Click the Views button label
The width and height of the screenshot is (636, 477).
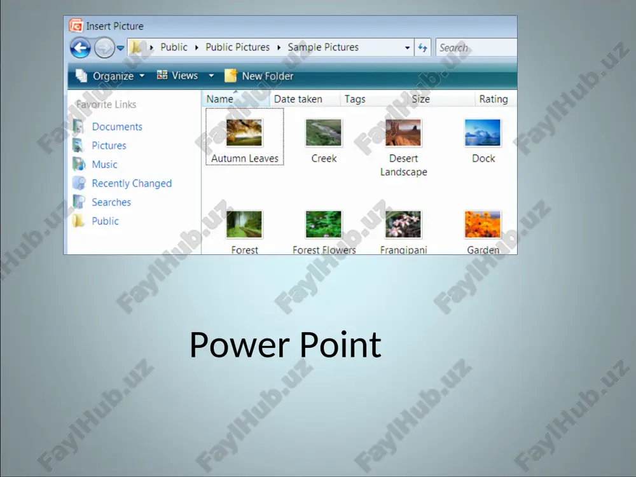(184, 76)
